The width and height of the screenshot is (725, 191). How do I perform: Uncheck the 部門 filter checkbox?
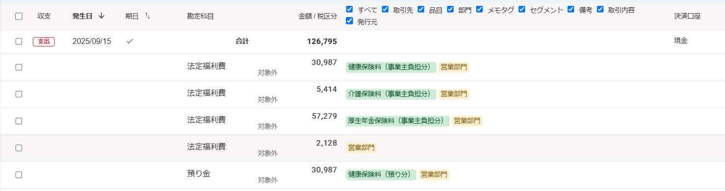[x=450, y=9]
